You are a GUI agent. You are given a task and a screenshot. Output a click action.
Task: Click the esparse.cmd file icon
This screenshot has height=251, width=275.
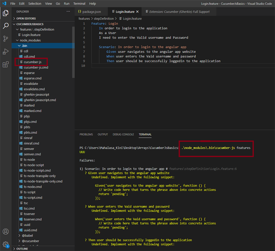pos(21,78)
